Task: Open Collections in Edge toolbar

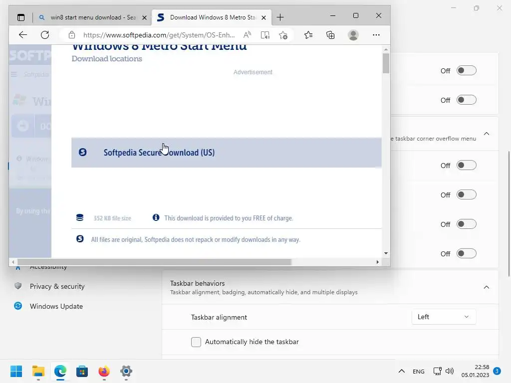Action: (330, 35)
